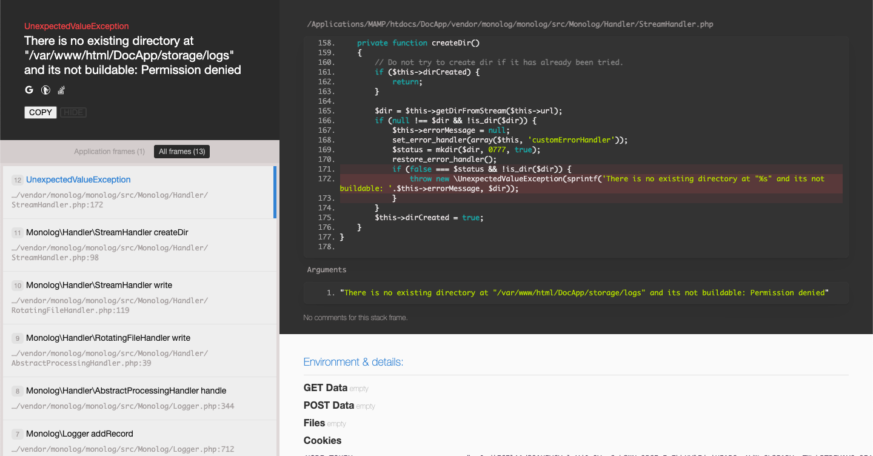The width and height of the screenshot is (873, 456).
Task: Select frame 8 AbstractProcessingHandler handle
Action: (139, 398)
